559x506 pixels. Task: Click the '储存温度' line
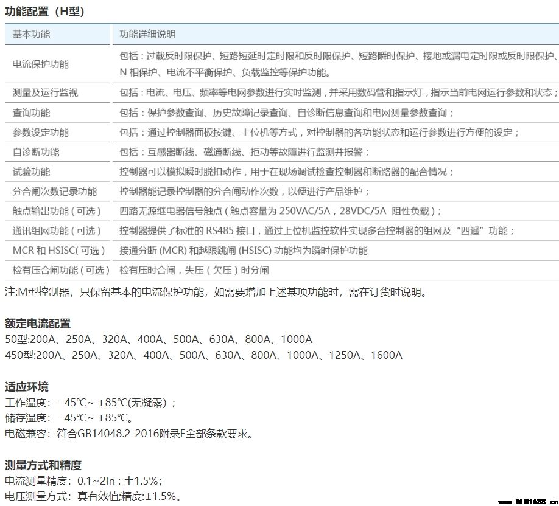(69, 418)
